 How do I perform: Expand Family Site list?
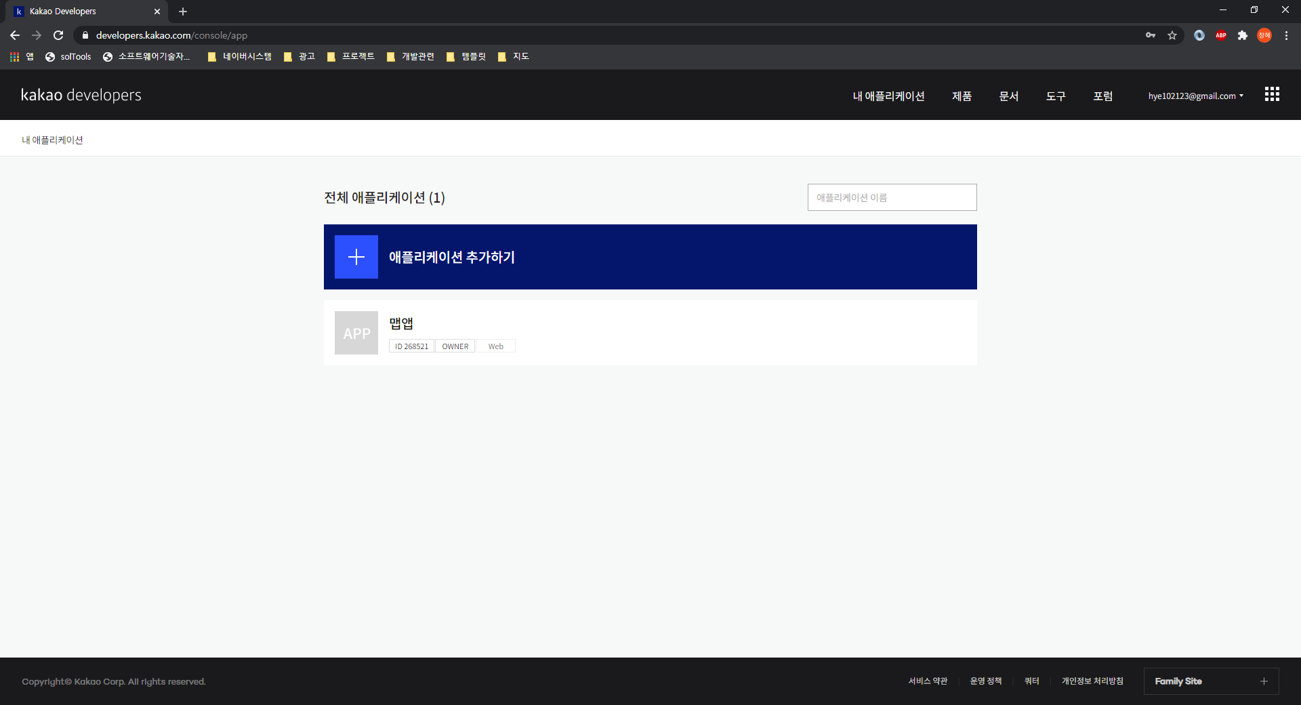click(x=1211, y=681)
